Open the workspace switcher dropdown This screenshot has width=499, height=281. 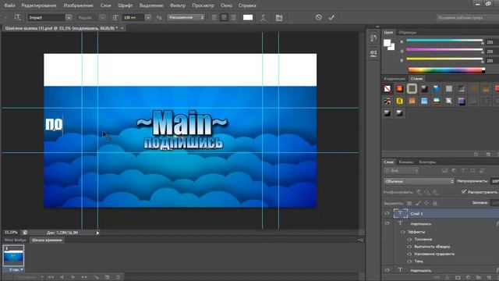click(x=467, y=17)
